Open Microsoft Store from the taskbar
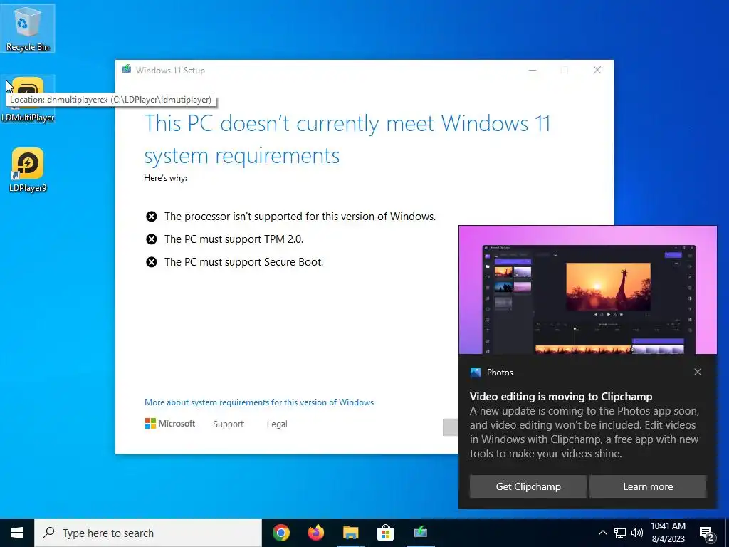The width and height of the screenshot is (729, 547). [385, 533]
